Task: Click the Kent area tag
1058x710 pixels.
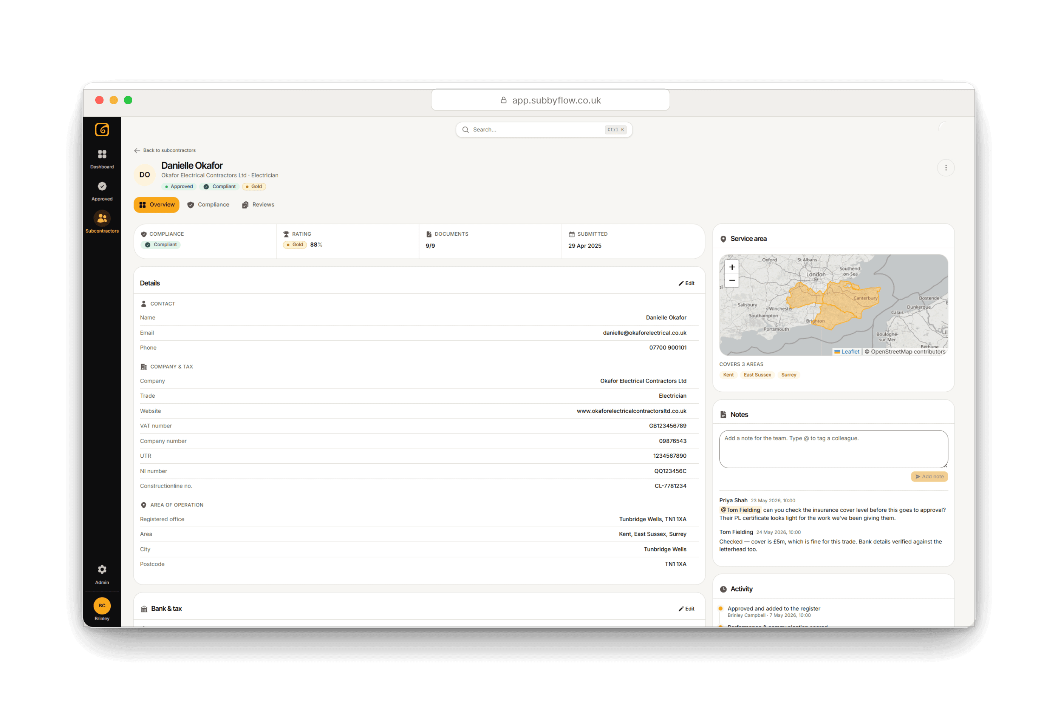Action: coord(728,375)
